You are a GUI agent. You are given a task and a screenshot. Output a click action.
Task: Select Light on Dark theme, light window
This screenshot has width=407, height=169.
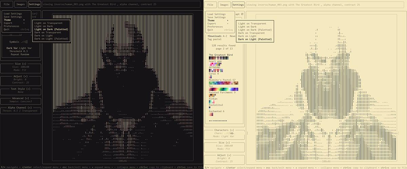248,27
